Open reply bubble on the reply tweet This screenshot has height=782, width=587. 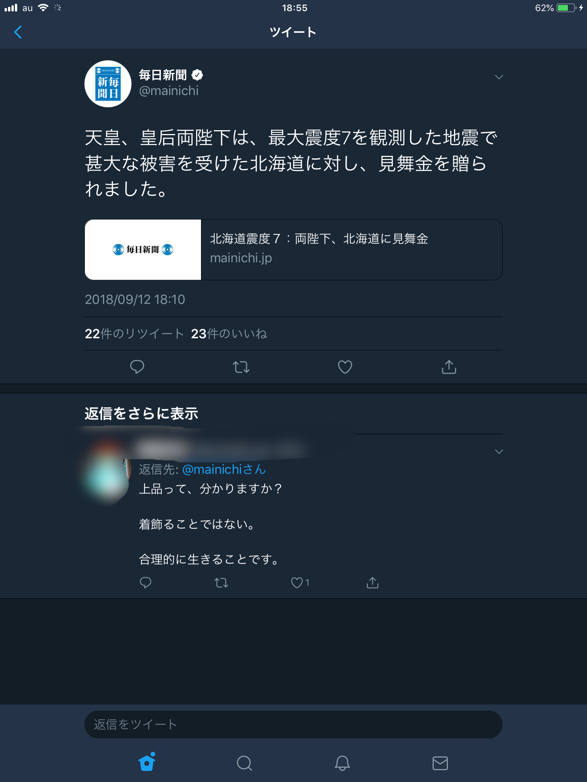[x=146, y=583]
